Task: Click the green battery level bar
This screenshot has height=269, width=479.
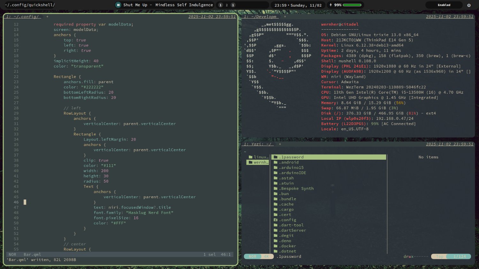Action: click(x=352, y=5)
